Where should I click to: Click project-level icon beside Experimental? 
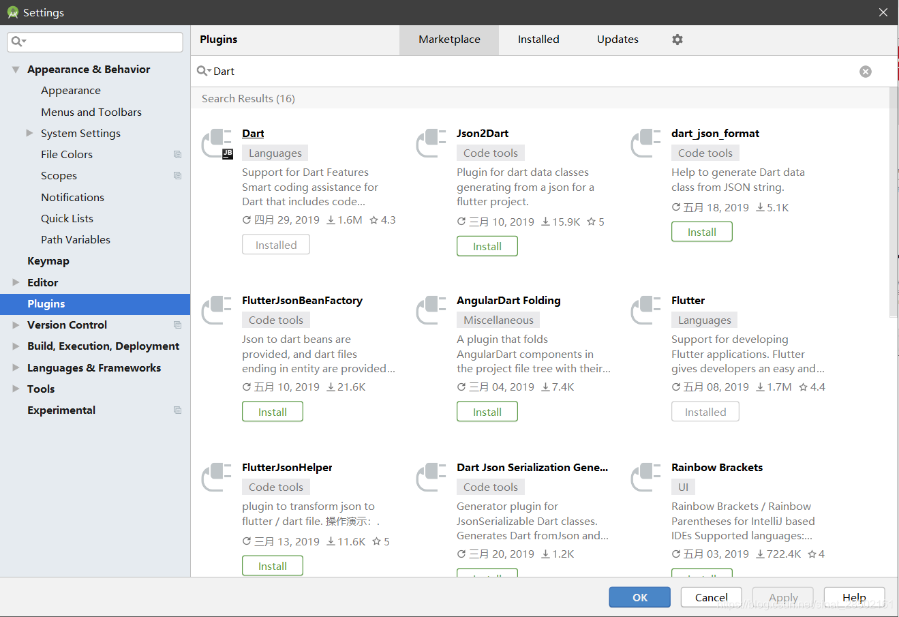tap(178, 410)
